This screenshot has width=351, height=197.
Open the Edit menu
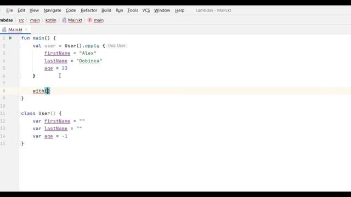[x=21, y=10]
